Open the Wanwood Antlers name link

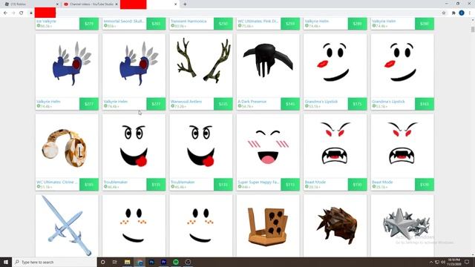[x=186, y=102]
